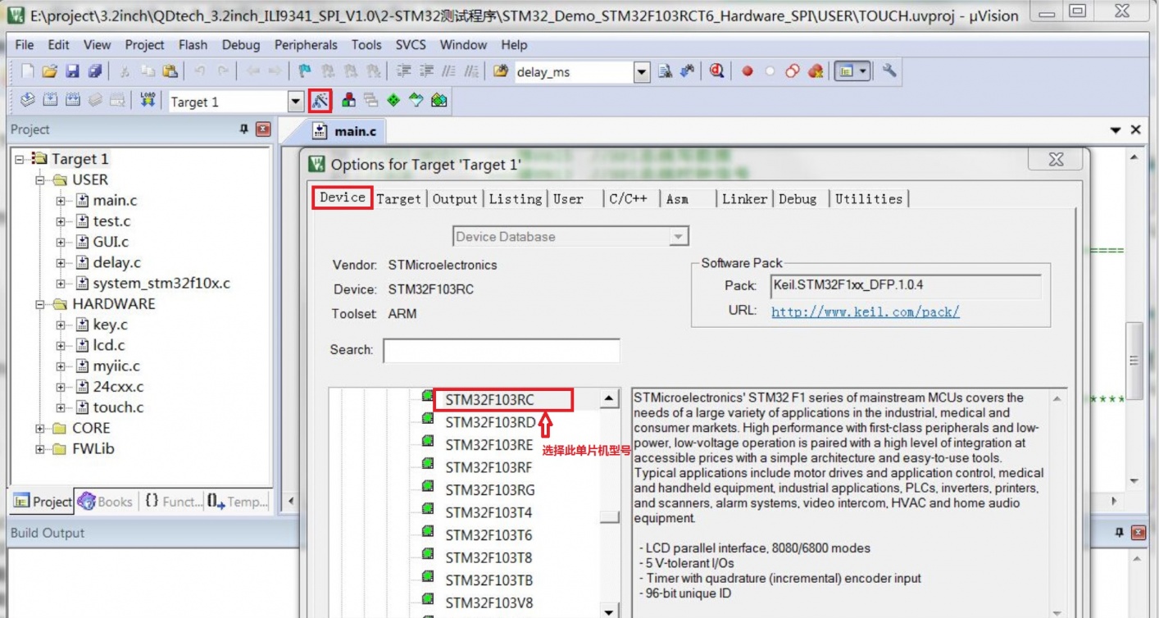
Task: Click the device Search input field
Action: (x=501, y=350)
